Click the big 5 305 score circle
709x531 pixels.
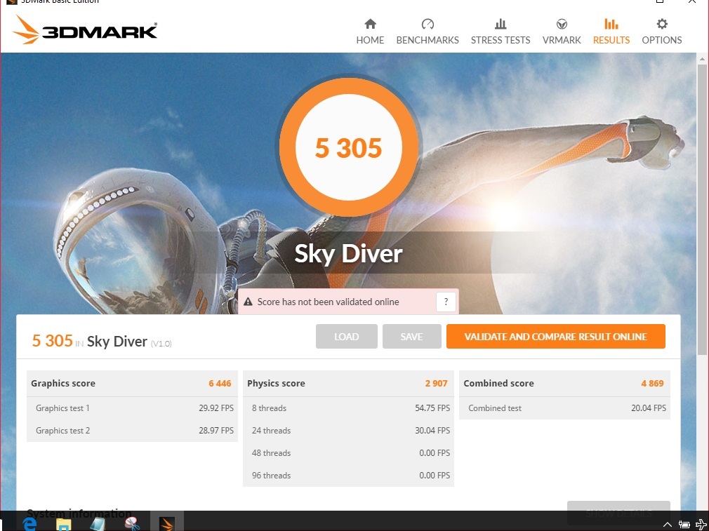pyautogui.click(x=348, y=148)
